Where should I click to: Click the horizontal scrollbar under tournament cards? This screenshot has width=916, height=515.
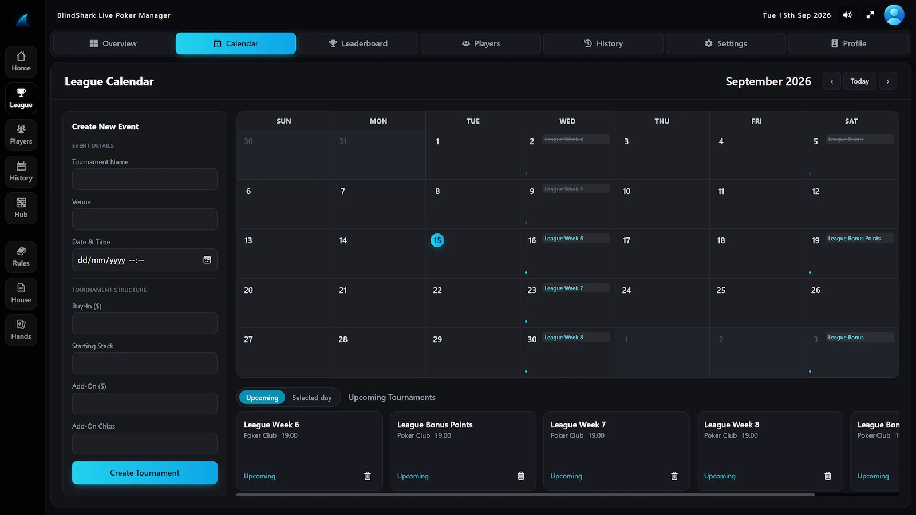pos(526,494)
